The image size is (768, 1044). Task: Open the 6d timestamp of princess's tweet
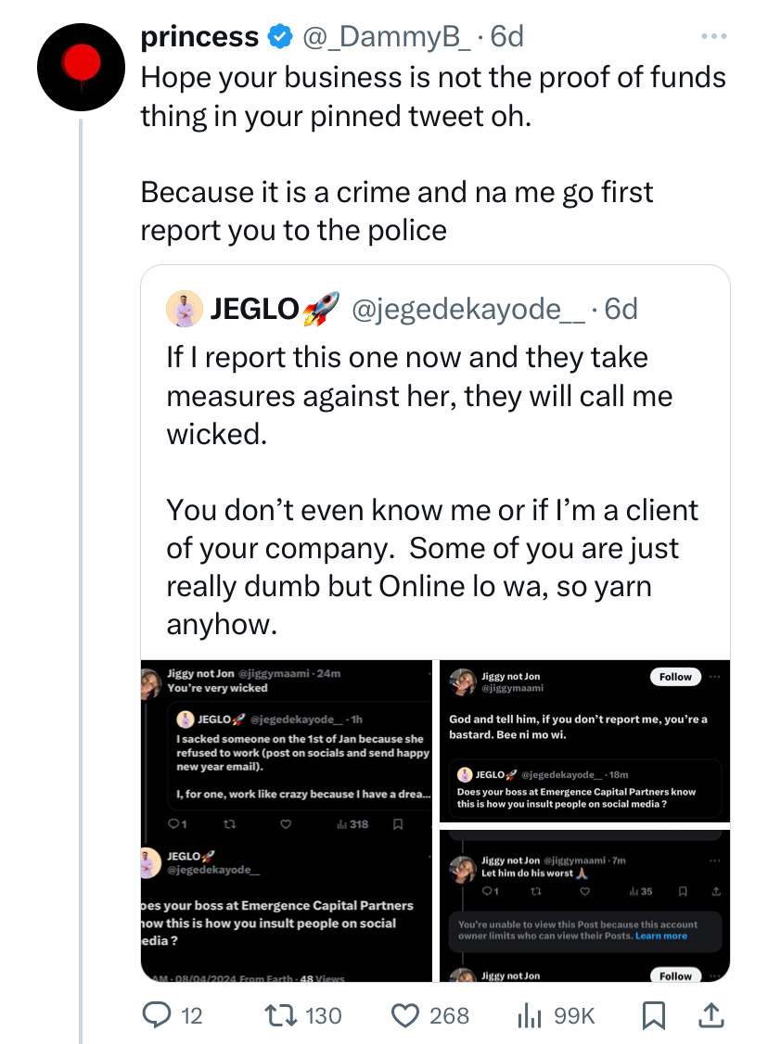506,36
